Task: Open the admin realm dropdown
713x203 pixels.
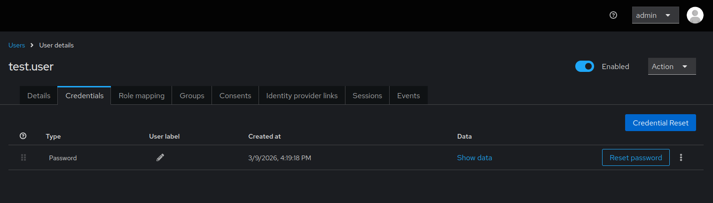Action: 655,15
